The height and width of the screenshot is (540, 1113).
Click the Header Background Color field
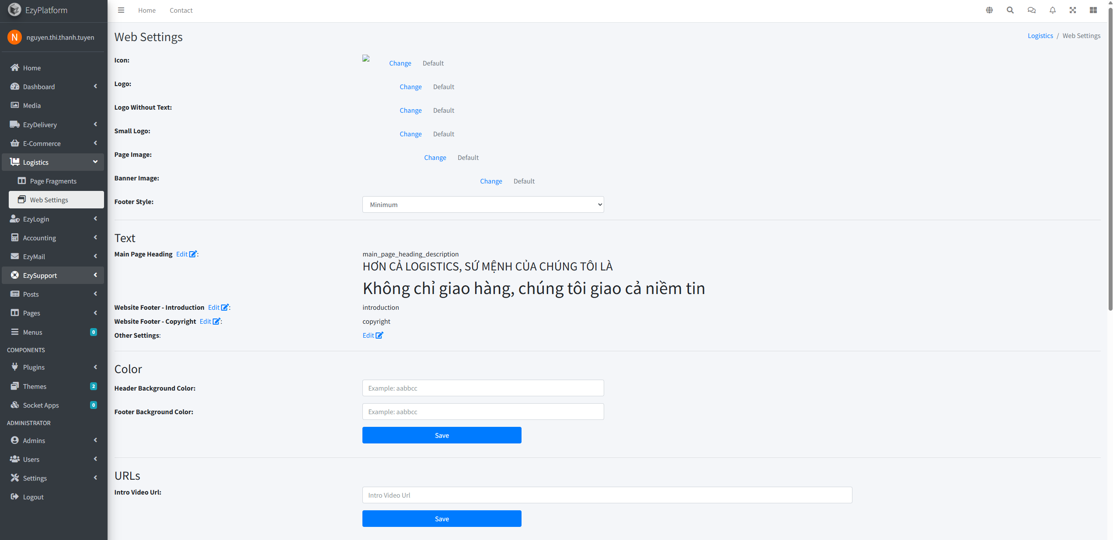[483, 388]
